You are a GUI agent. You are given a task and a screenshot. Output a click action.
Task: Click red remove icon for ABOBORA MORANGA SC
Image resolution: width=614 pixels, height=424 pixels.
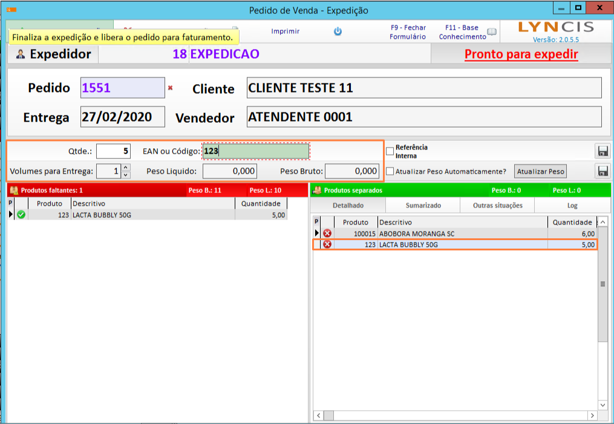[327, 233]
